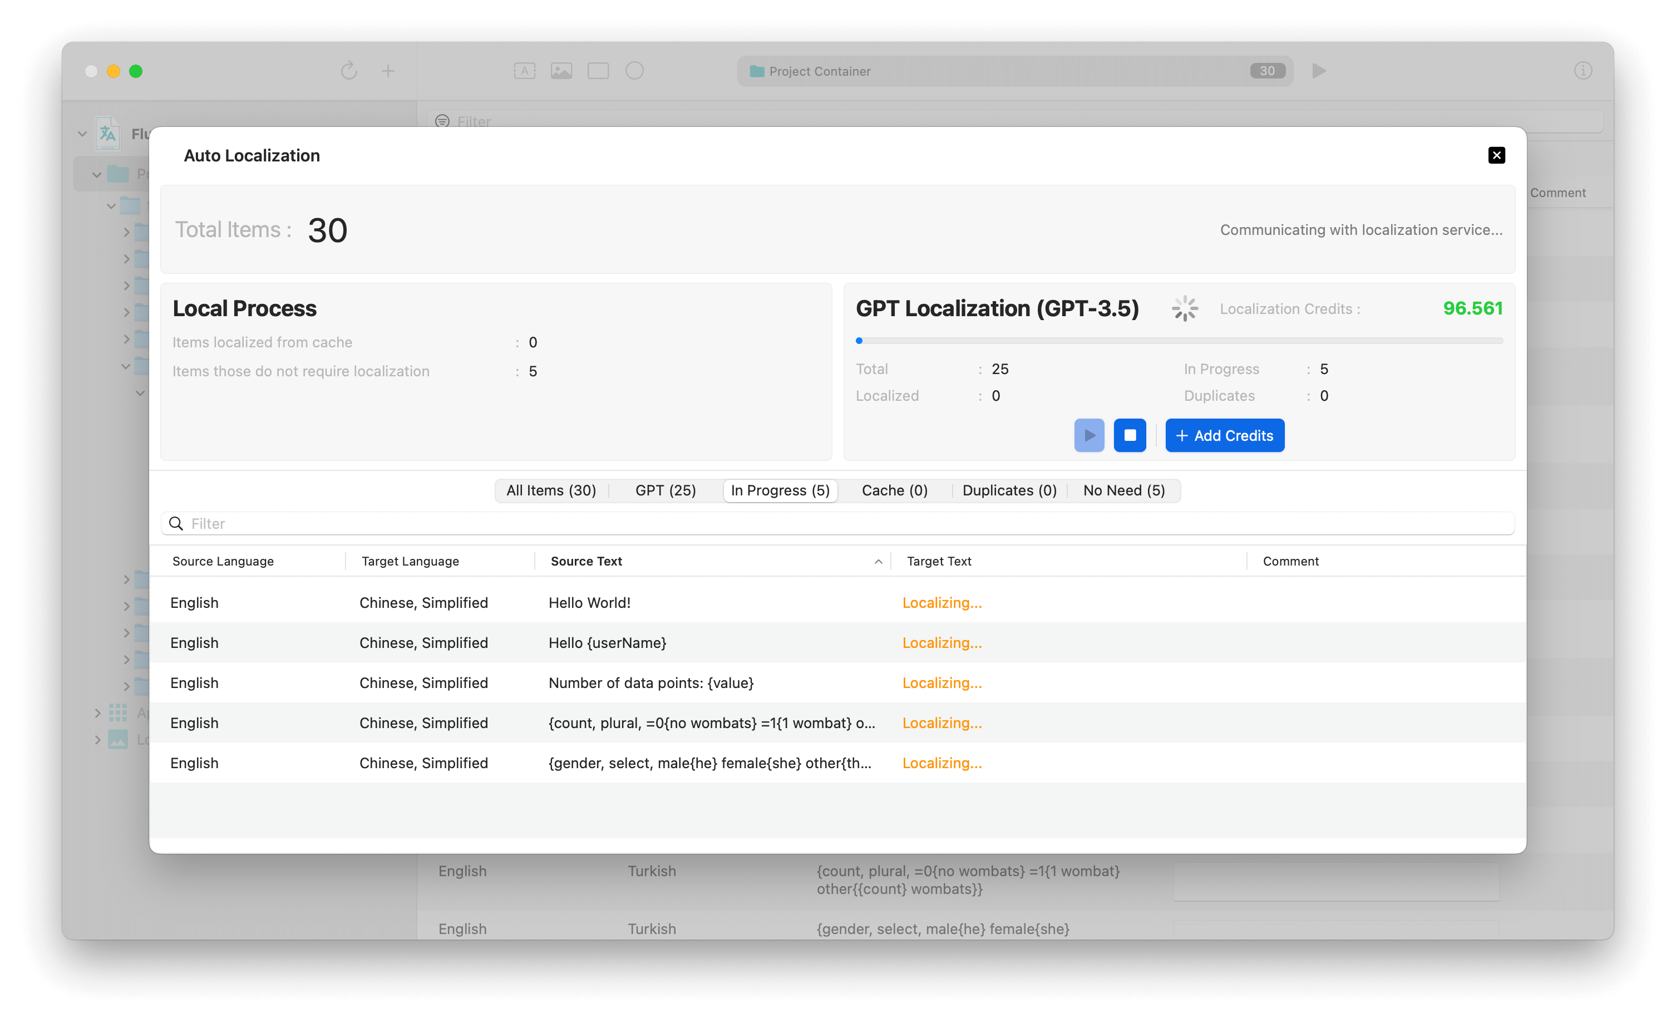Show the Duplicates (0) tab

point(1009,490)
